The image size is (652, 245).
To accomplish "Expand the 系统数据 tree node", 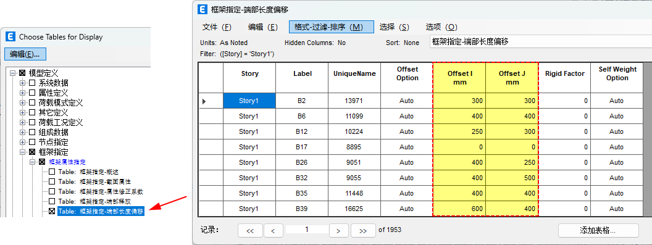I will pos(22,83).
